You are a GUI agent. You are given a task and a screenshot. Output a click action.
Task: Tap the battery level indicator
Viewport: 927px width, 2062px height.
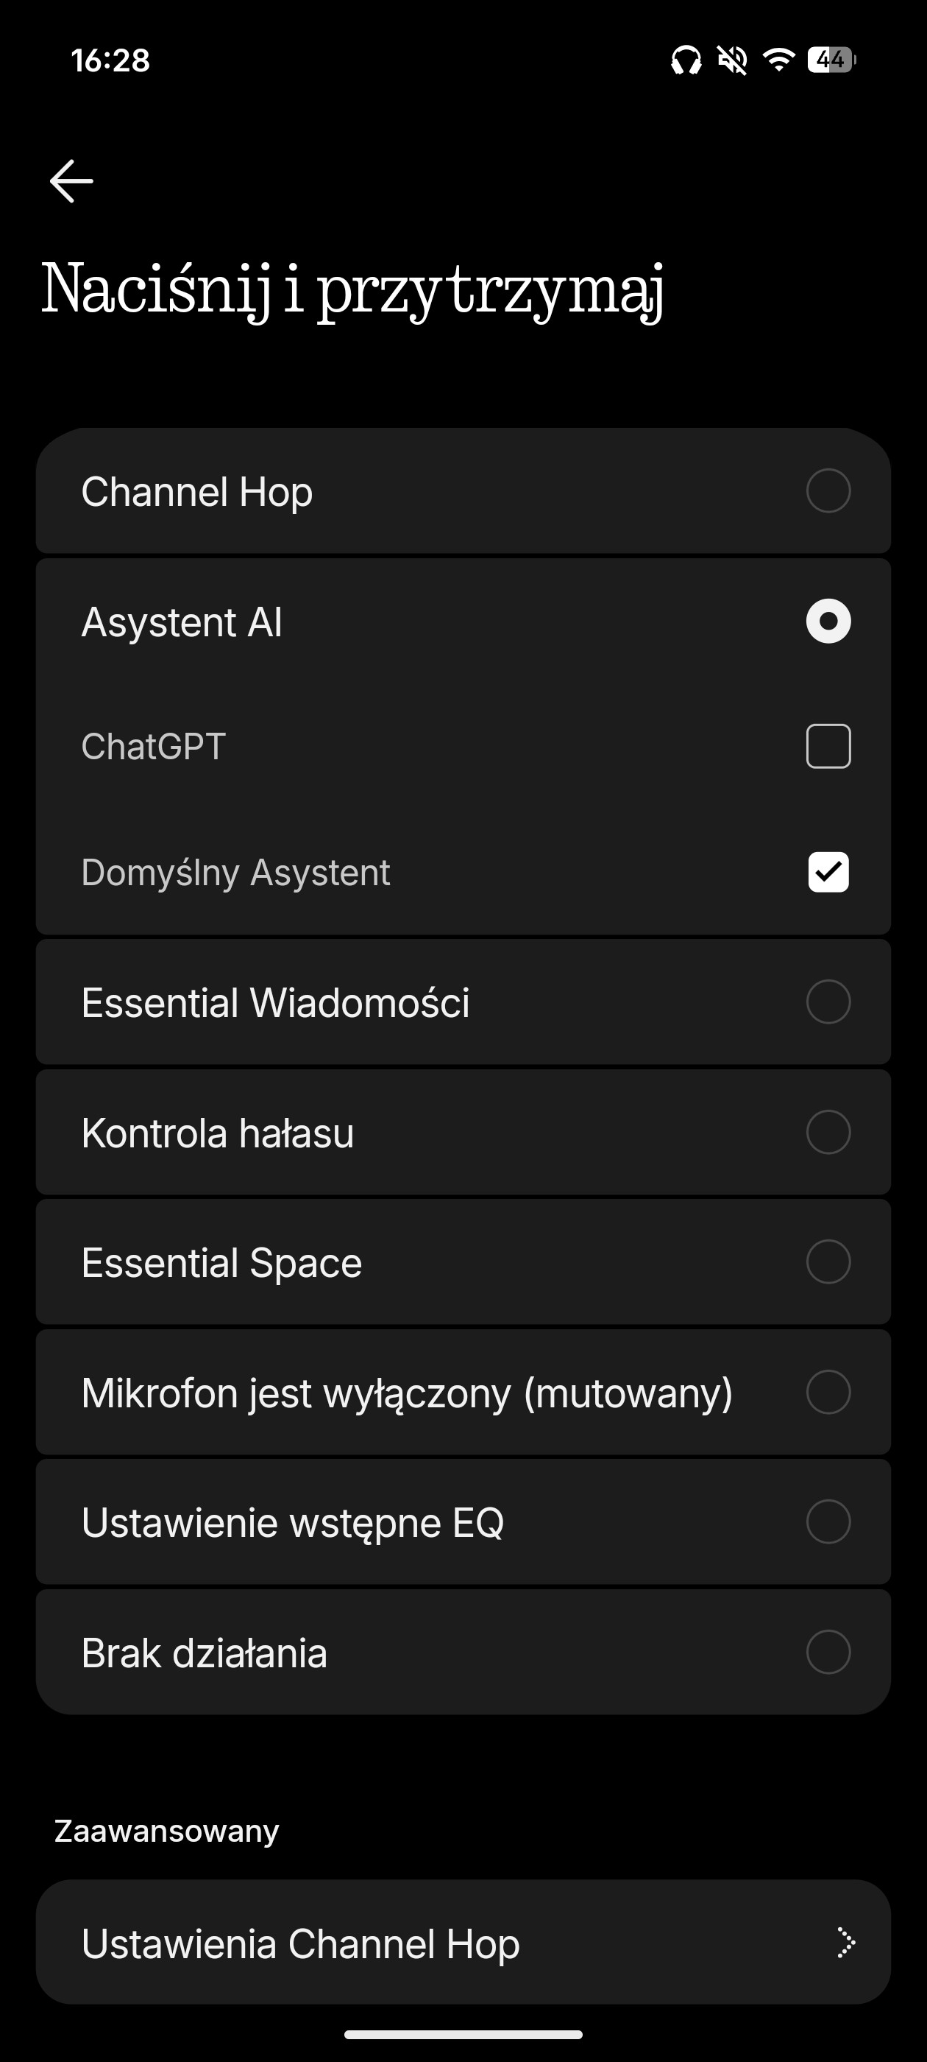click(x=831, y=60)
